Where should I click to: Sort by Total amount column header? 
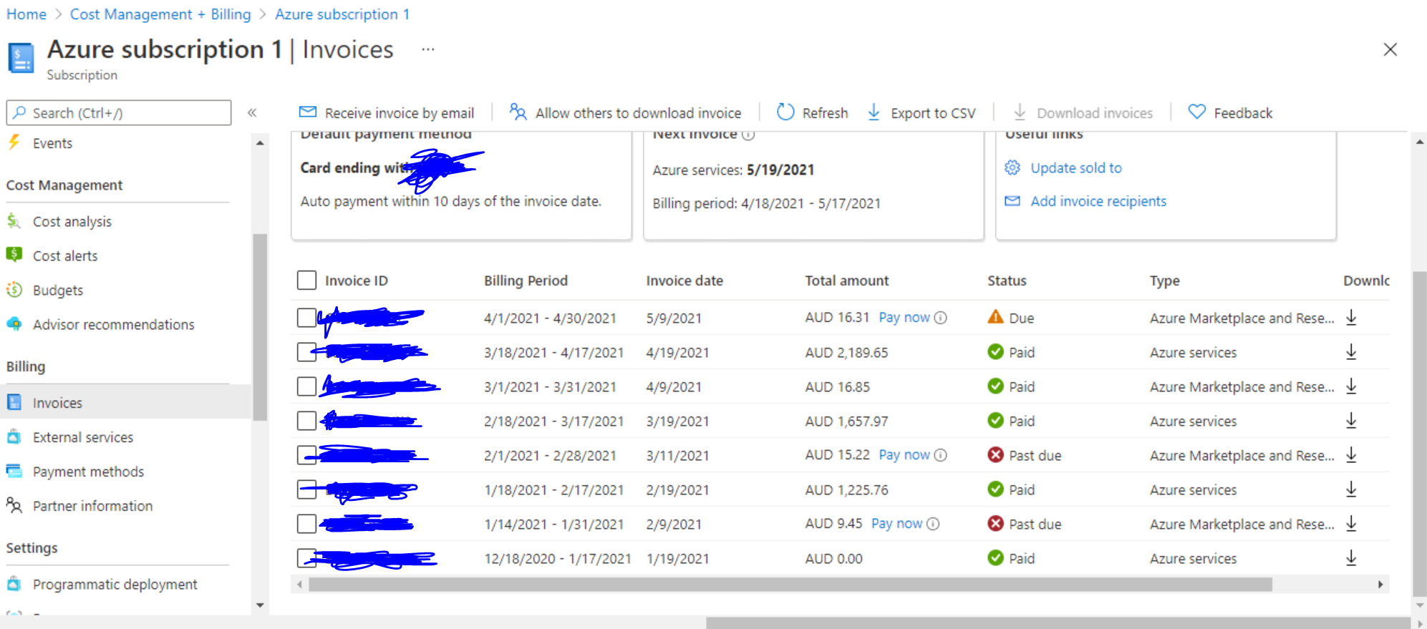click(847, 281)
